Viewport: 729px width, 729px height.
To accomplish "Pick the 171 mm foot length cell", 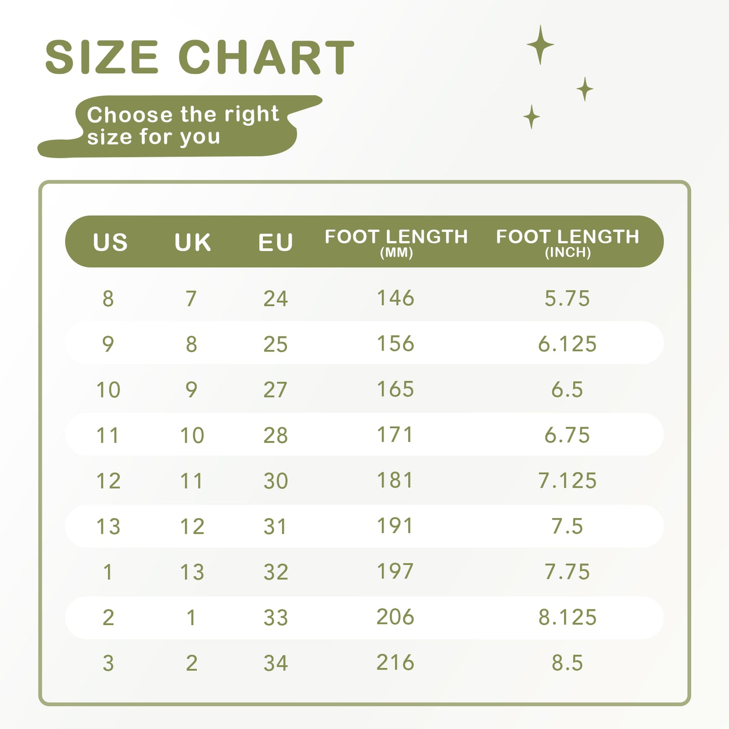I will click(396, 435).
